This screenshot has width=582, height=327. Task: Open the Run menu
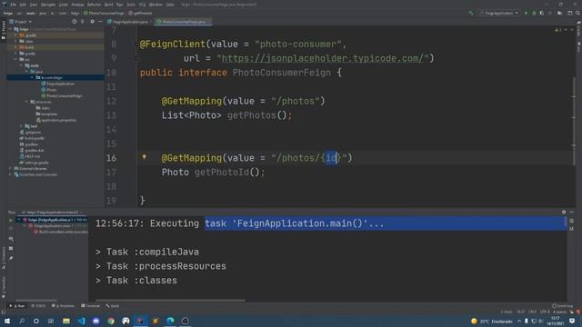[x=119, y=5]
